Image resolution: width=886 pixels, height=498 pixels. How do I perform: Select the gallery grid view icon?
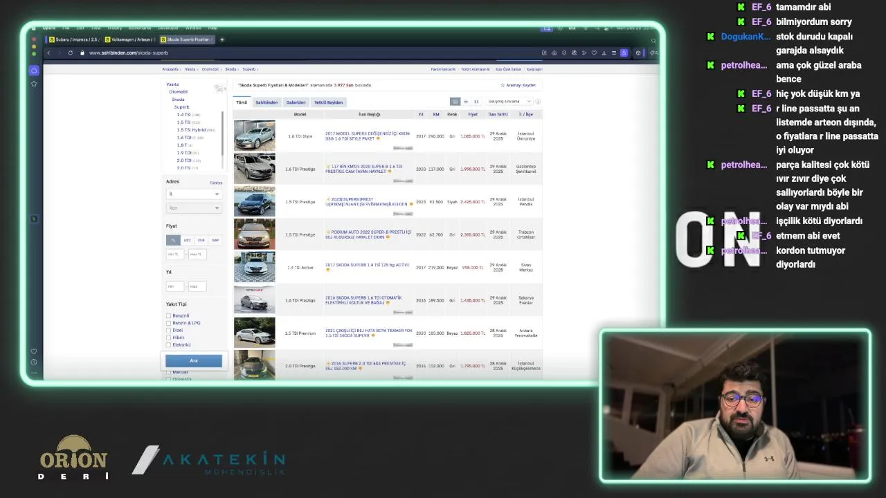[x=476, y=102]
